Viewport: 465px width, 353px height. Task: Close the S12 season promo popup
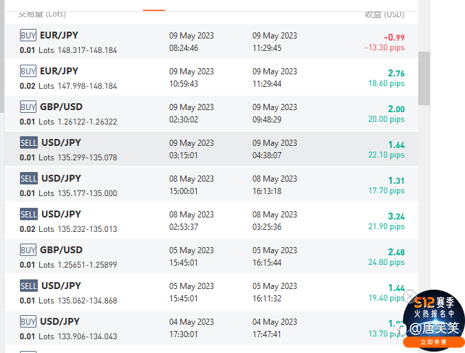tap(410, 297)
